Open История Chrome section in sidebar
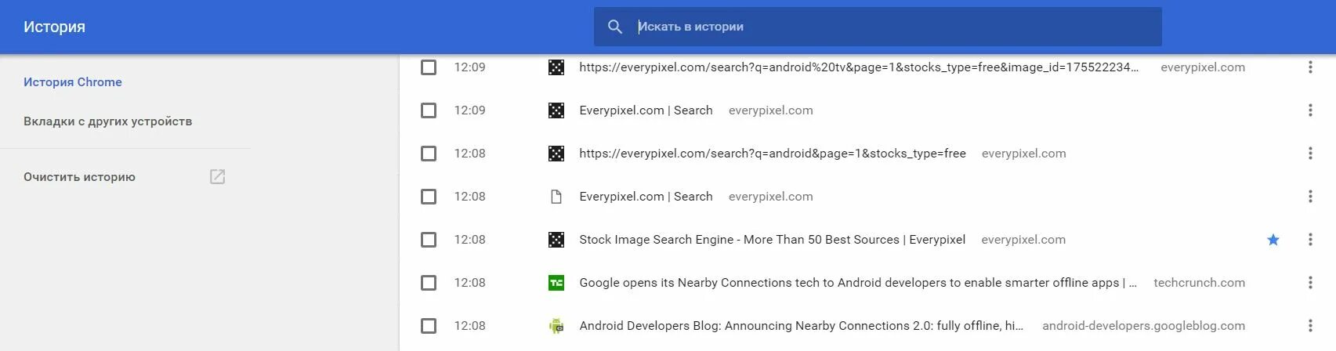Screen dimensions: 1336x351 [x=73, y=82]
